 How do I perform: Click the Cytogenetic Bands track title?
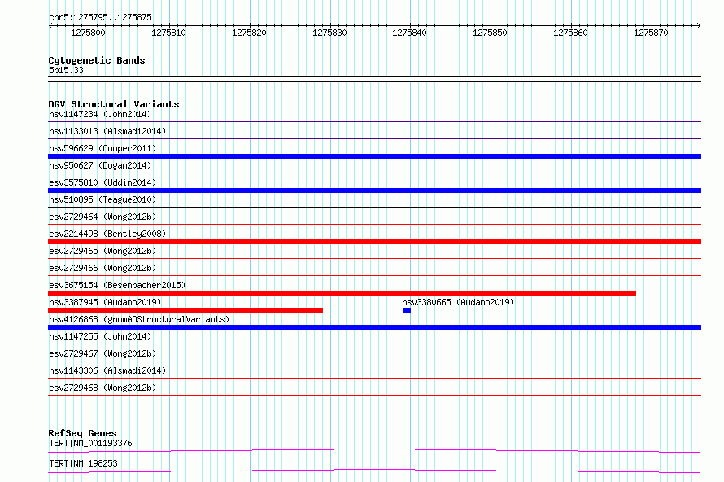[x=97, y=60]
